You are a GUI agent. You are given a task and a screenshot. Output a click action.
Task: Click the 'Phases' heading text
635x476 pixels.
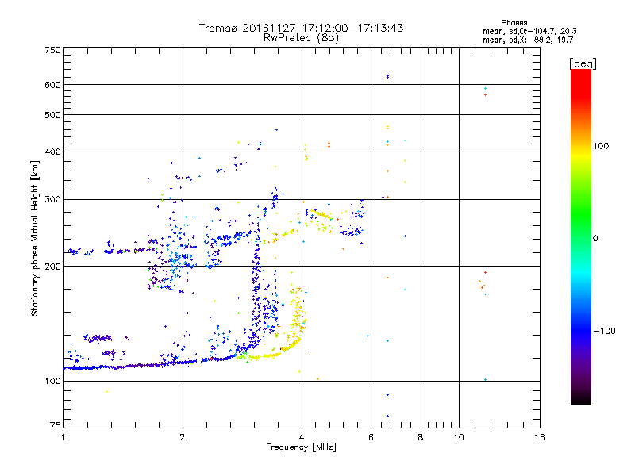(x=514, y=23)
